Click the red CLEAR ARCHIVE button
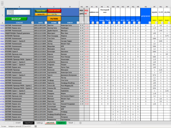Image resolution: width=171 pixels, height=128 pixels. tap(54, 11)
